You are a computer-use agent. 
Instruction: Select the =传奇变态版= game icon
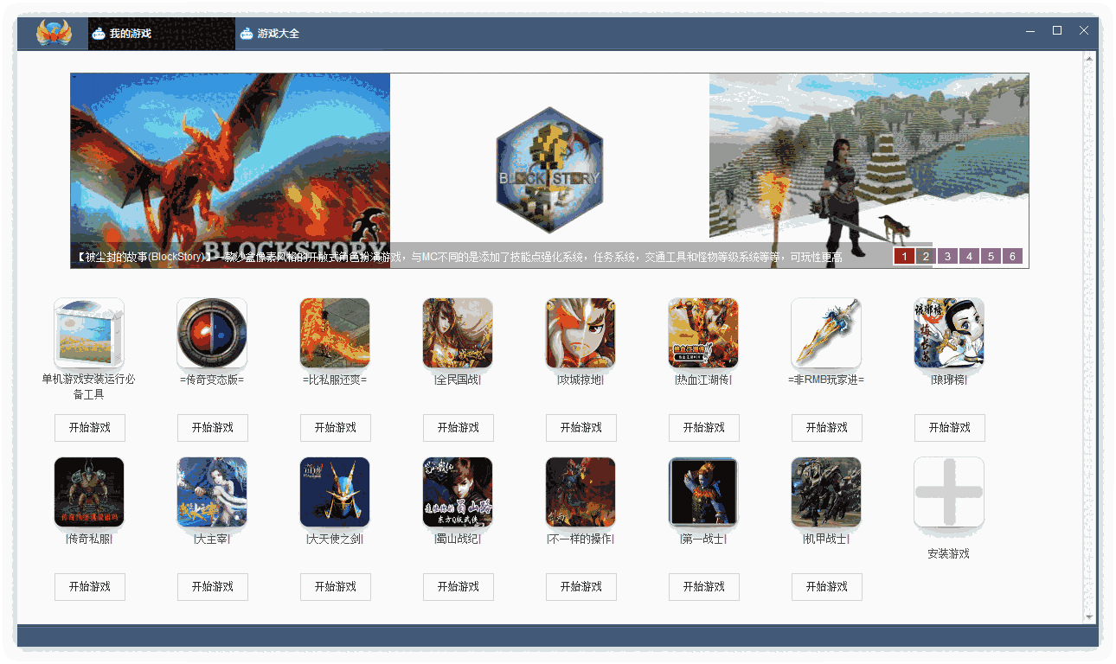212,334
